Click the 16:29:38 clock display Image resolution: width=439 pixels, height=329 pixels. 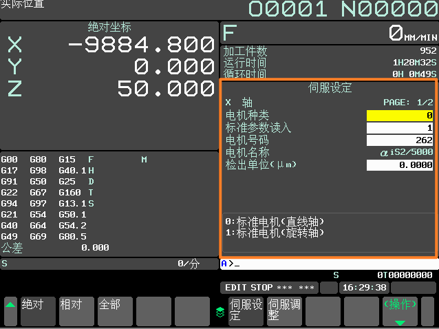365,287
